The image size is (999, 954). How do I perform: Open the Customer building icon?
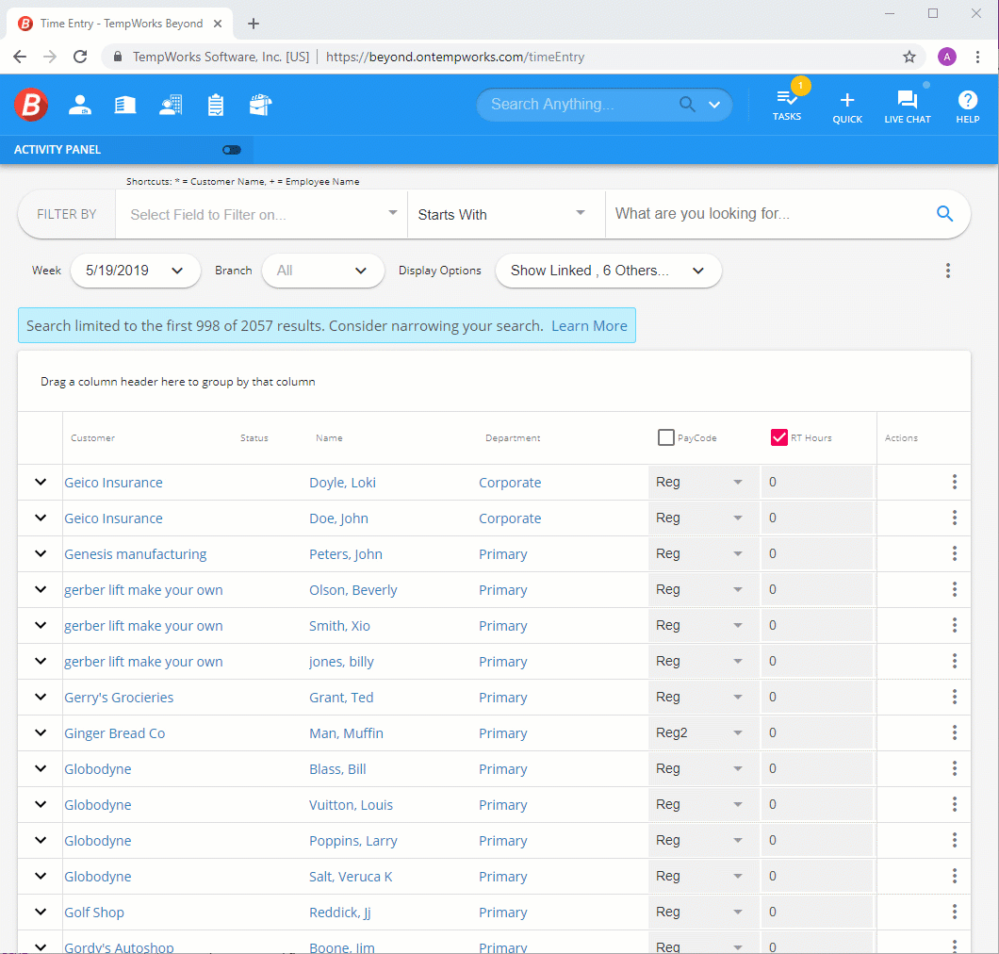click(x=124, y=106)
